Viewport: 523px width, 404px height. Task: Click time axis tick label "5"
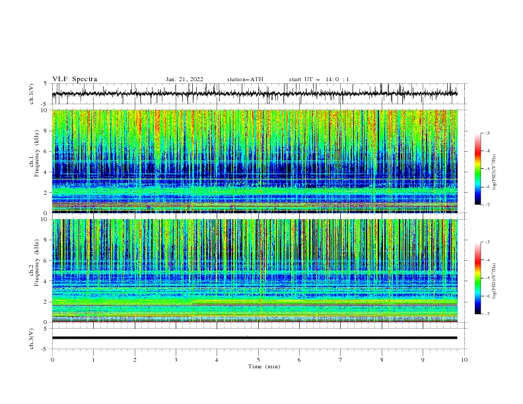point(258,360)
